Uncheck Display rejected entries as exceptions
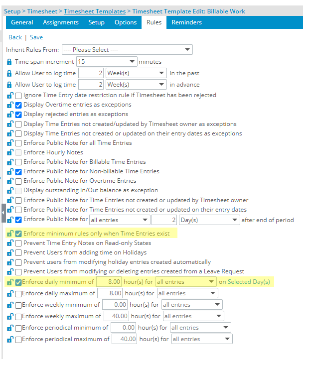 18,115
